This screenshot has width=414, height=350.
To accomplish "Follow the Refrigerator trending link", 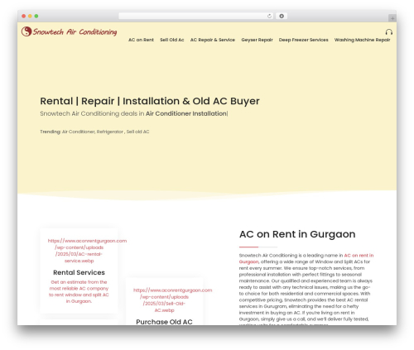I will [110, 132].
